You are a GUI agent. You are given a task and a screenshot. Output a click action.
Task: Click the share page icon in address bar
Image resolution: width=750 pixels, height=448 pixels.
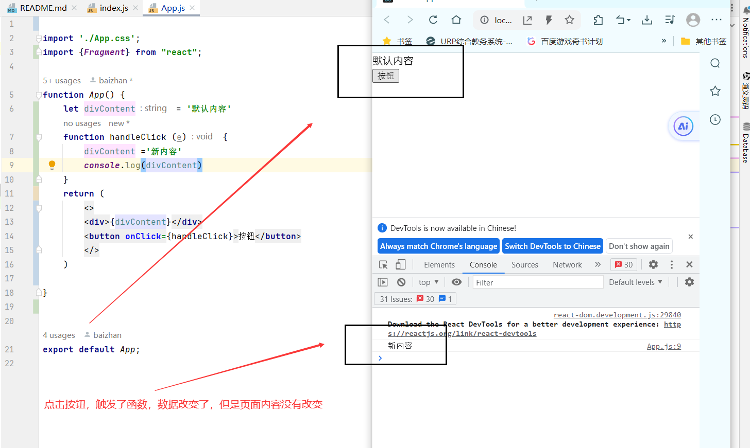[x=527, y=20]
